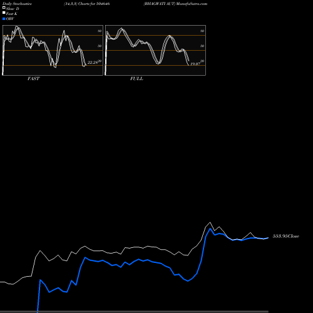Click the white close price line peak
Viewport: 313px width, 313px height.
click(x=210, y=222)
